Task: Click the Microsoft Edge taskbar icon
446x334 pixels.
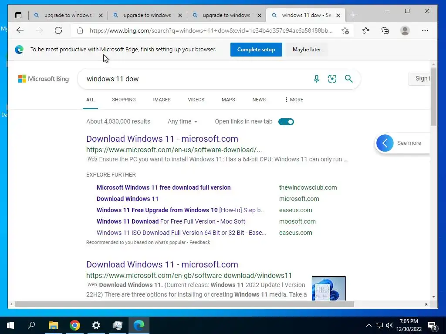Action: tap(139, 325)
